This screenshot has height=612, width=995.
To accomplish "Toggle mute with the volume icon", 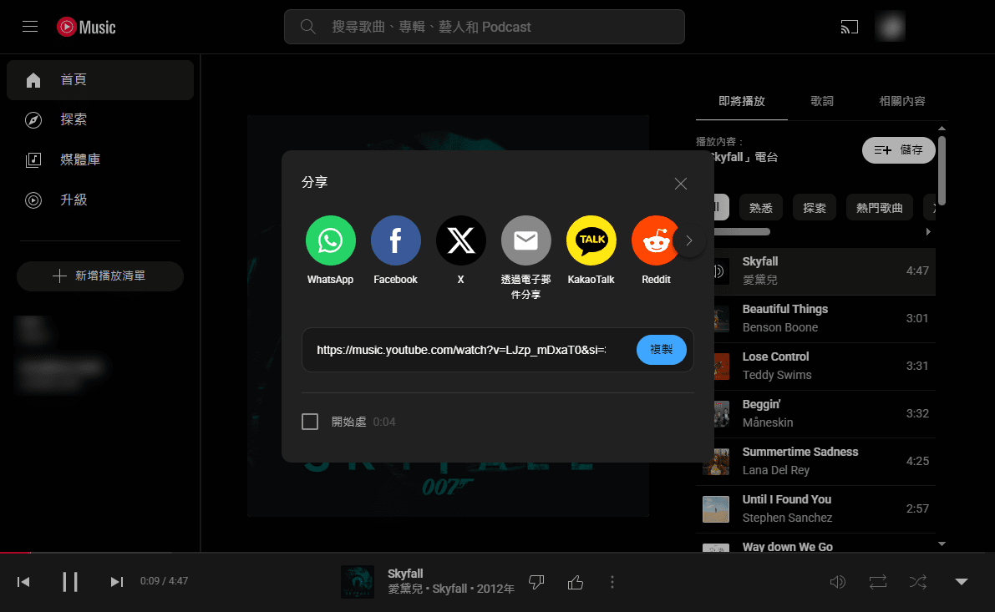I will pos(838,582).
